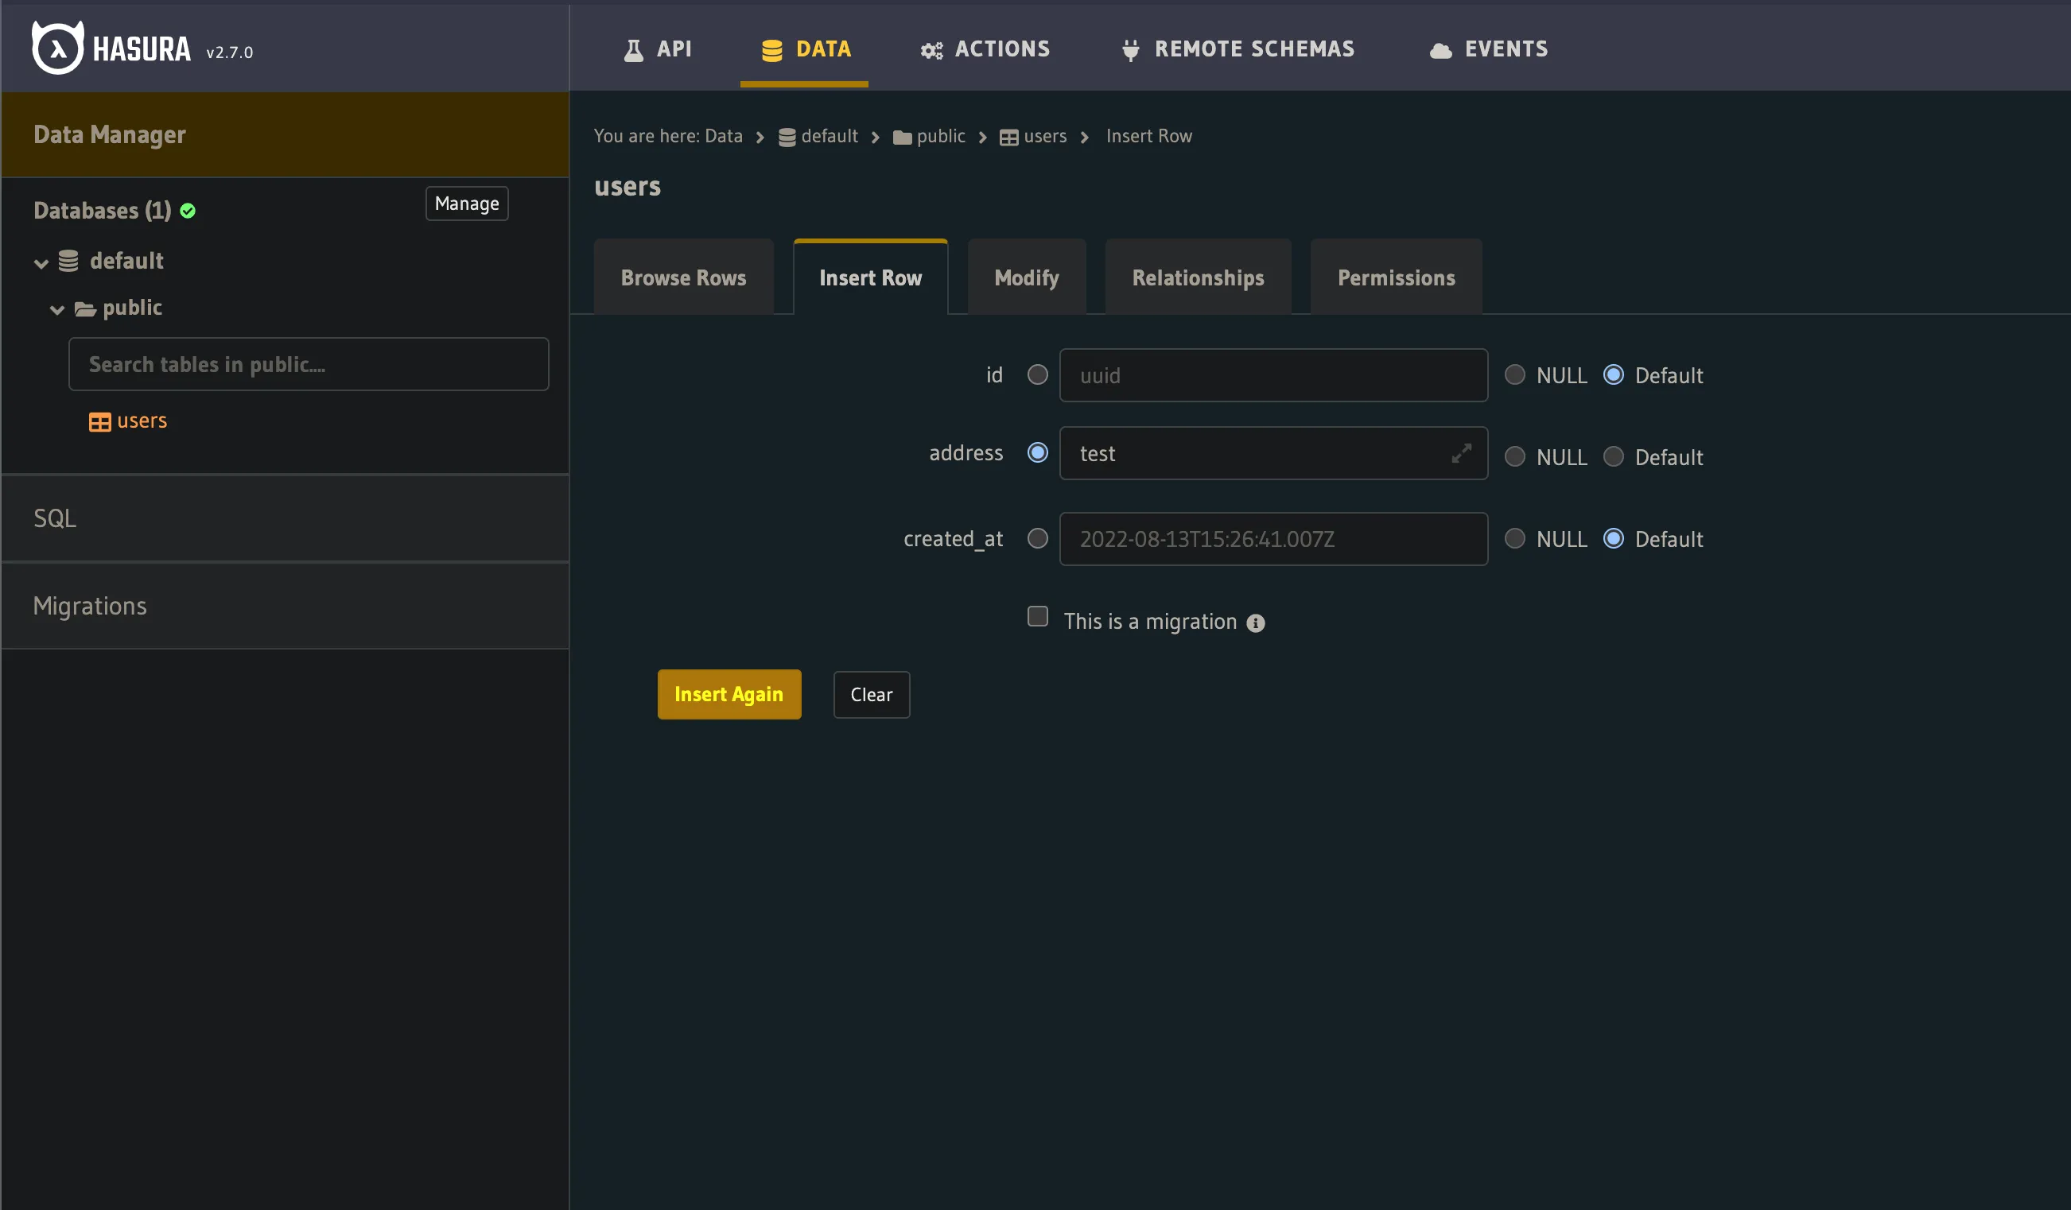Click the address field expand icon
This screenshot has height=1210, width=2071.
click(x=1460, y=453)
